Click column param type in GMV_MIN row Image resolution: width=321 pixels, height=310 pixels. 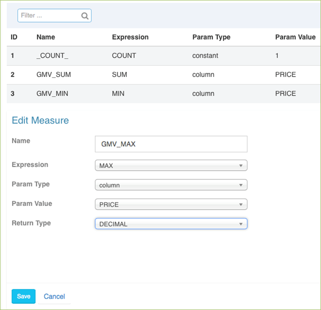click(203, 94)
